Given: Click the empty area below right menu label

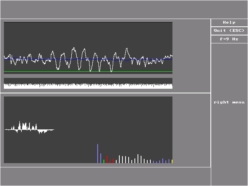Looking at the screenshot, I should (229, 147).
